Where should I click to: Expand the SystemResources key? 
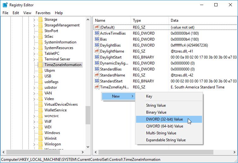34,48
